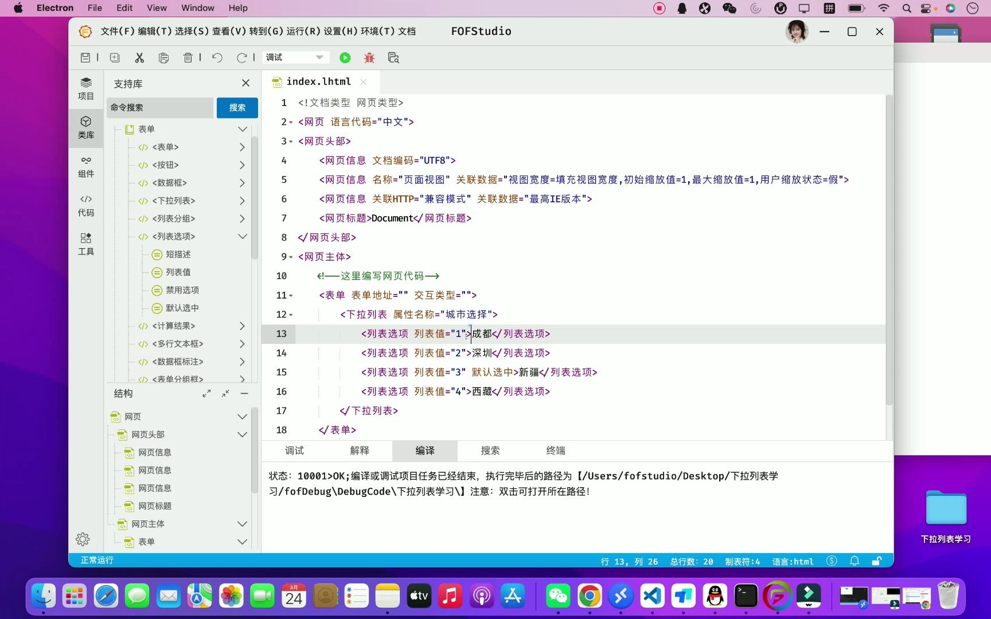Start debugging with the red bug icon

tap(369, 57)
